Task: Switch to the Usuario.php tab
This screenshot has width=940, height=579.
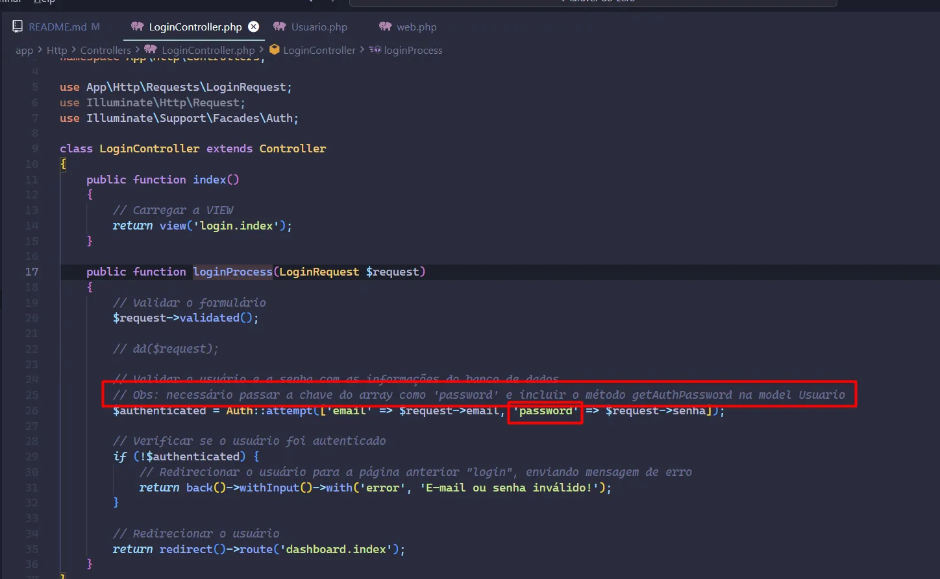Action: click(319, 27)
